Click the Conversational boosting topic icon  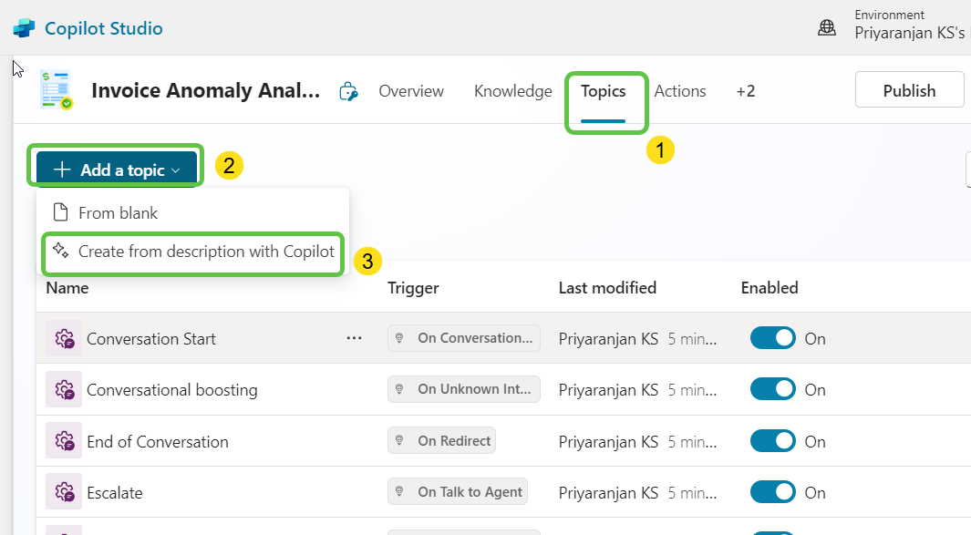coord(64,390)
